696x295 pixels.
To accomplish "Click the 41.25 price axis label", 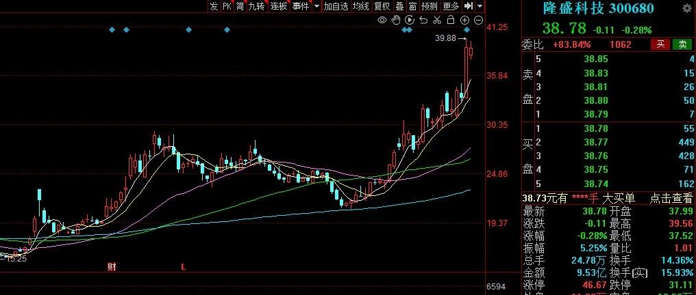I will click(497, 27).
